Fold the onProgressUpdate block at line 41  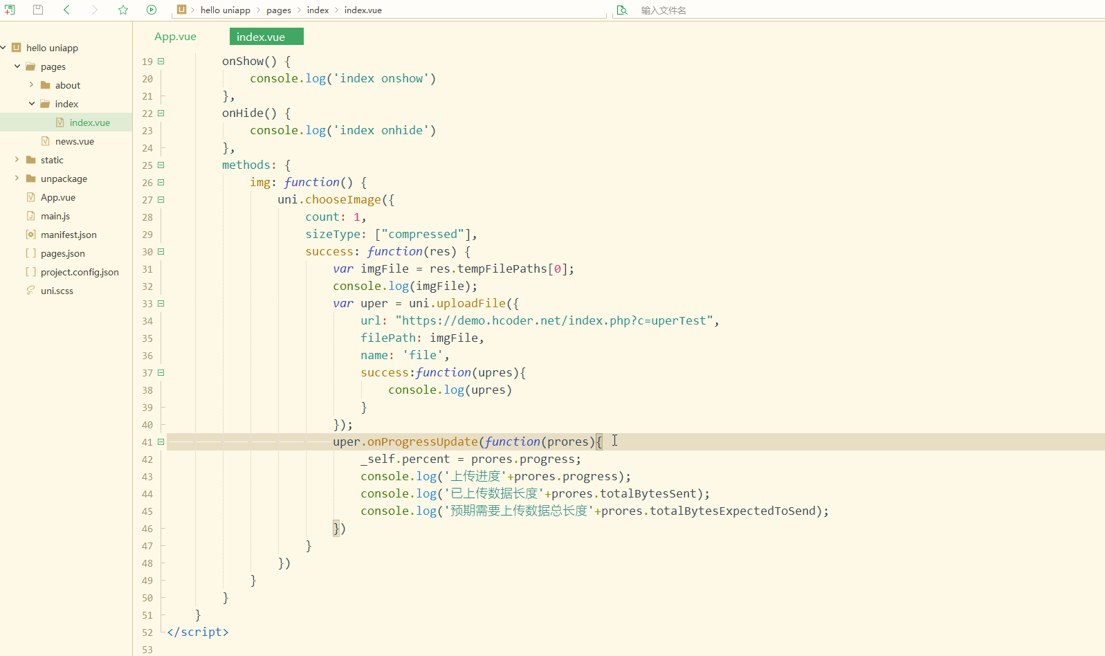click(x=161, y=441)
